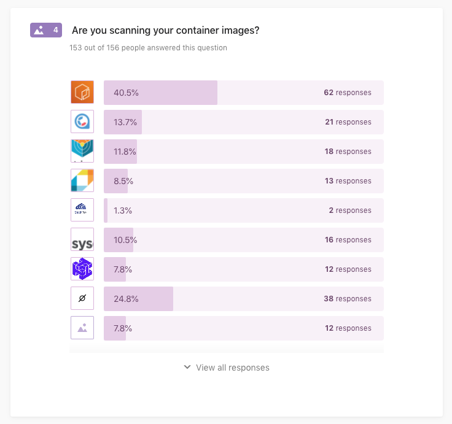Click the 40.5% result bar
The width and height of the screenshot is (452, 424).
point(244,93)
